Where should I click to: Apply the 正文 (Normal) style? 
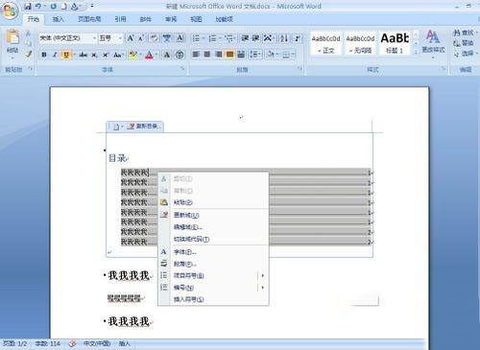[x=325, y=43]
